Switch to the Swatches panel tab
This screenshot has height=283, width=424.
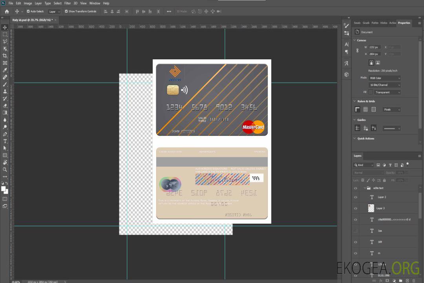point(357,23)
